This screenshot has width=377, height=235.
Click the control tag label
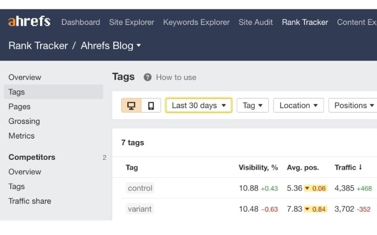pos(140,188)
